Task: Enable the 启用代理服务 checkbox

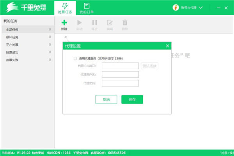Action: (75, 58)
